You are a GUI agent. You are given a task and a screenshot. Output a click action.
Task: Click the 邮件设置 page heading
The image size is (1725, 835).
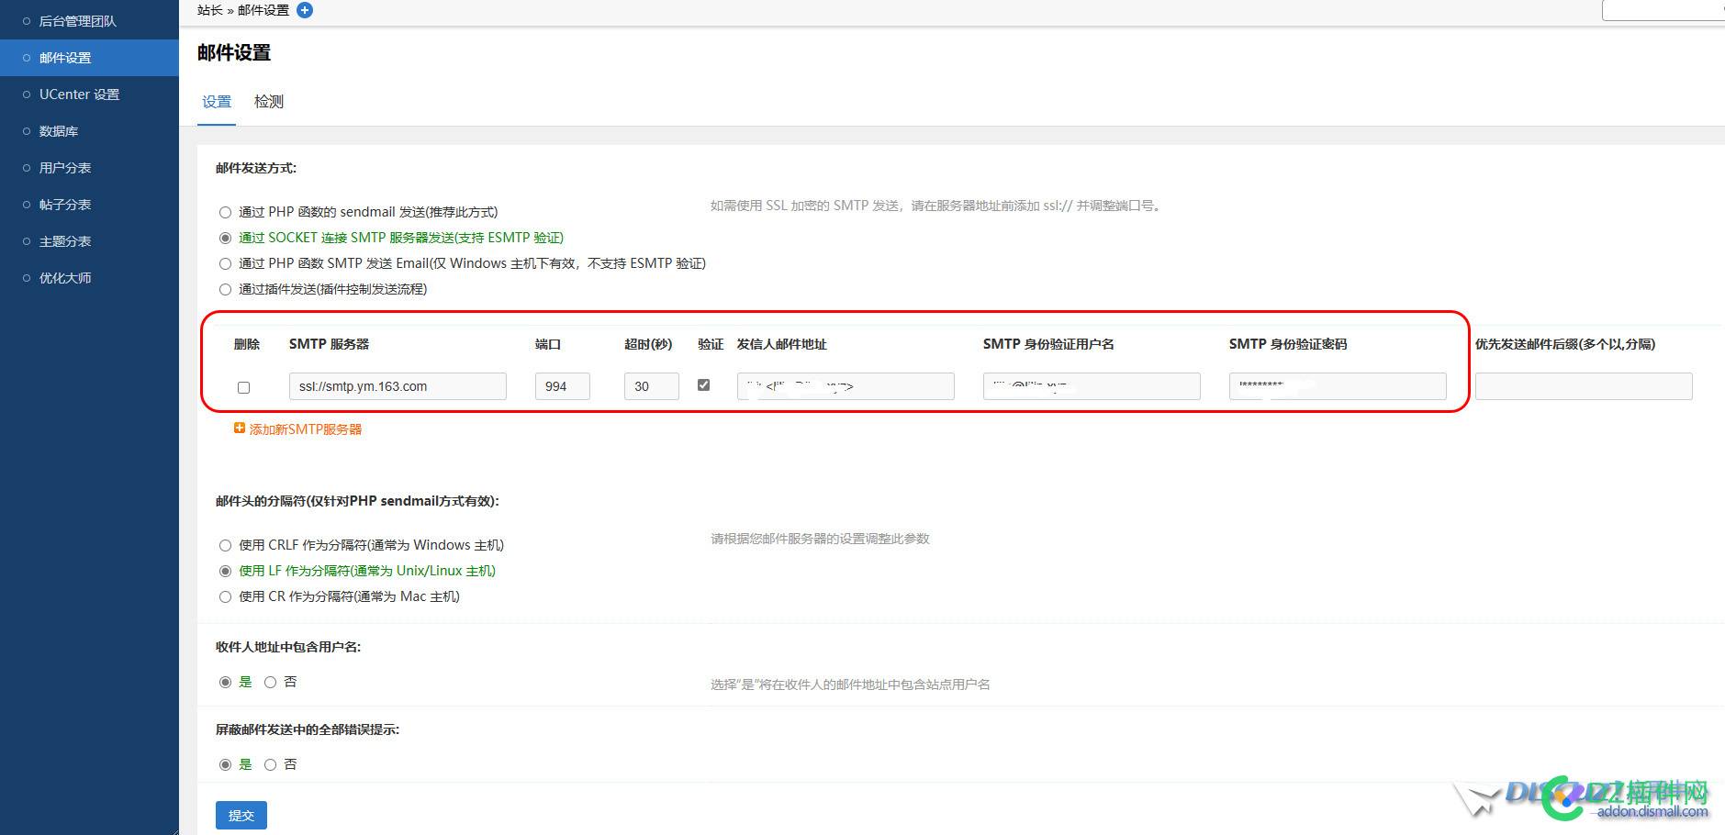(x=234, y=53)
